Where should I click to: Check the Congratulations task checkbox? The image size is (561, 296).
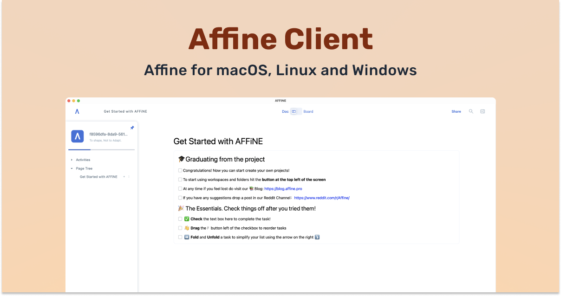(x=180, y=170)
